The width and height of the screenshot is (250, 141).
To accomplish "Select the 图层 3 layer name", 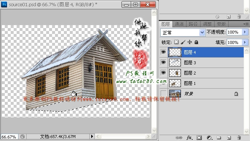I will click(190, 63).
